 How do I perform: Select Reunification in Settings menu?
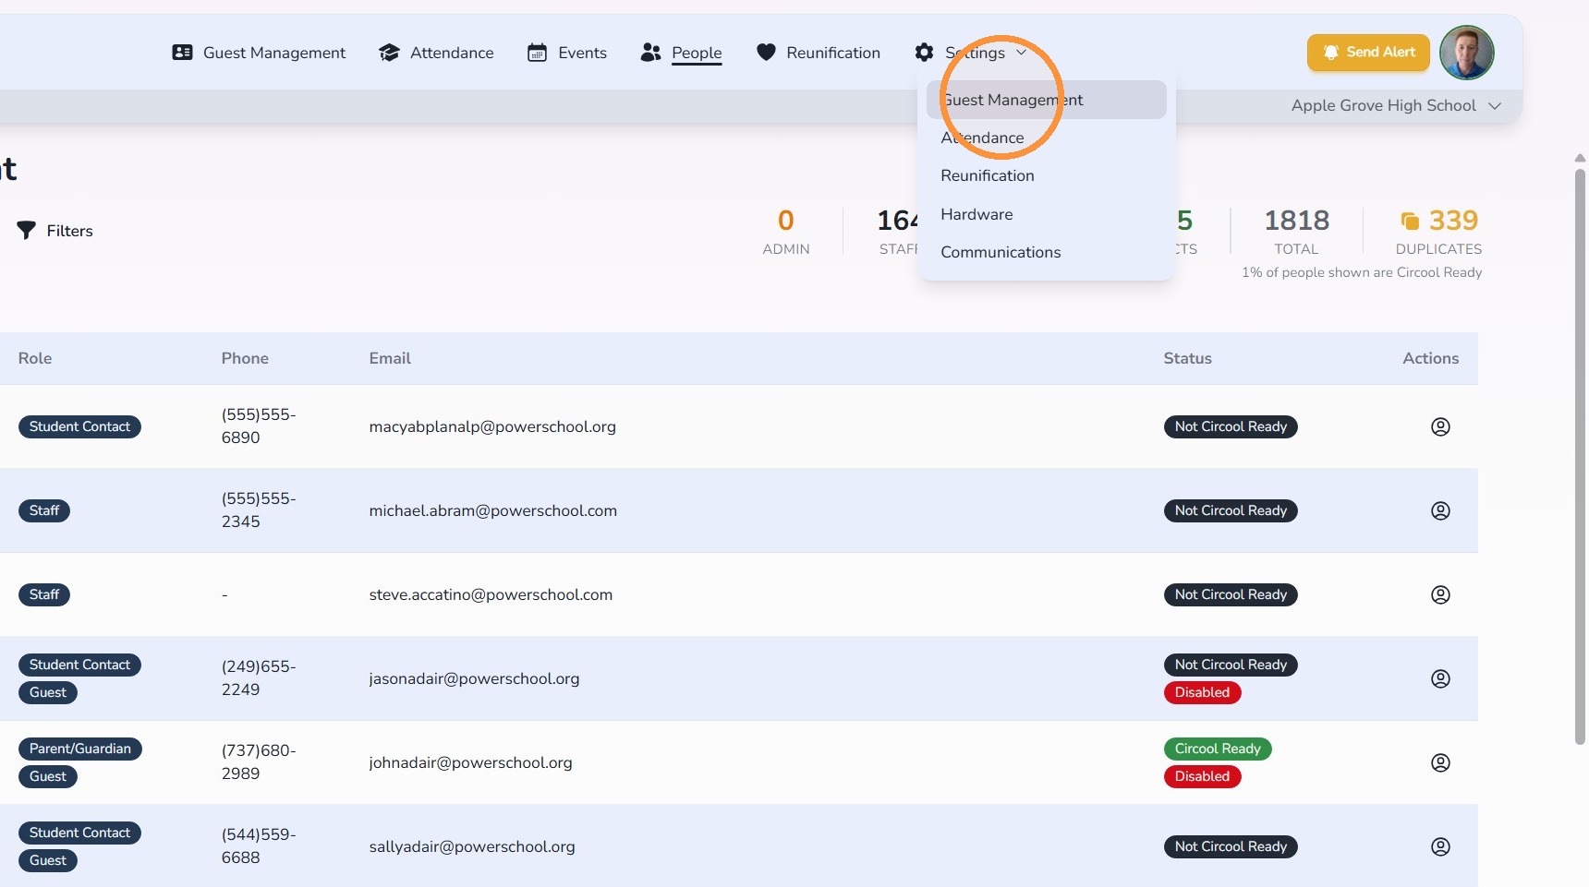tap(1046, 175)
